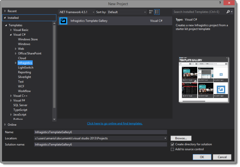The width and height of the screenshot is (240, 167).
Task: Click the OK button
Action: click(202, 157)
